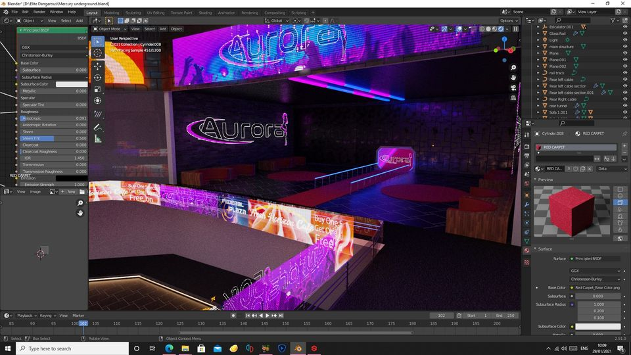The image size is (631, 355).
Task: Select the Select Box tool
Action: click(x=97, y=41)
